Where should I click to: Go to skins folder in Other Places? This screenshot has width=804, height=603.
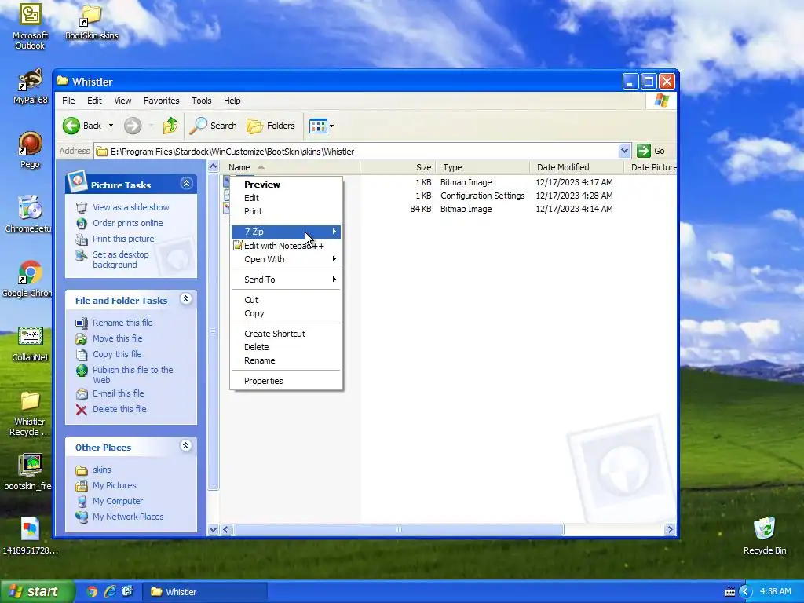pos(101,470)
